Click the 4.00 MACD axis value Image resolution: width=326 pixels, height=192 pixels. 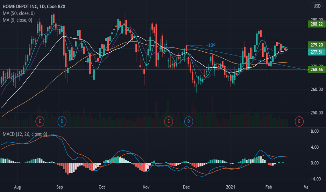coord(315,147)
